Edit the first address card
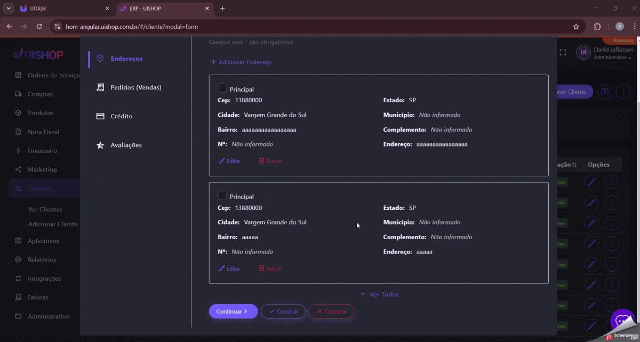 229,161
